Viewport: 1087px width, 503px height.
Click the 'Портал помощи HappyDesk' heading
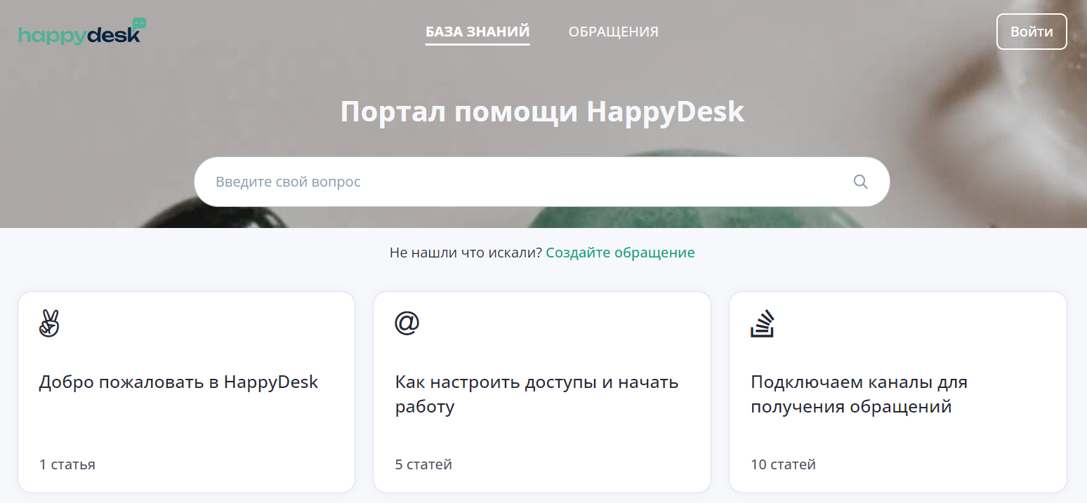point(541,111)
